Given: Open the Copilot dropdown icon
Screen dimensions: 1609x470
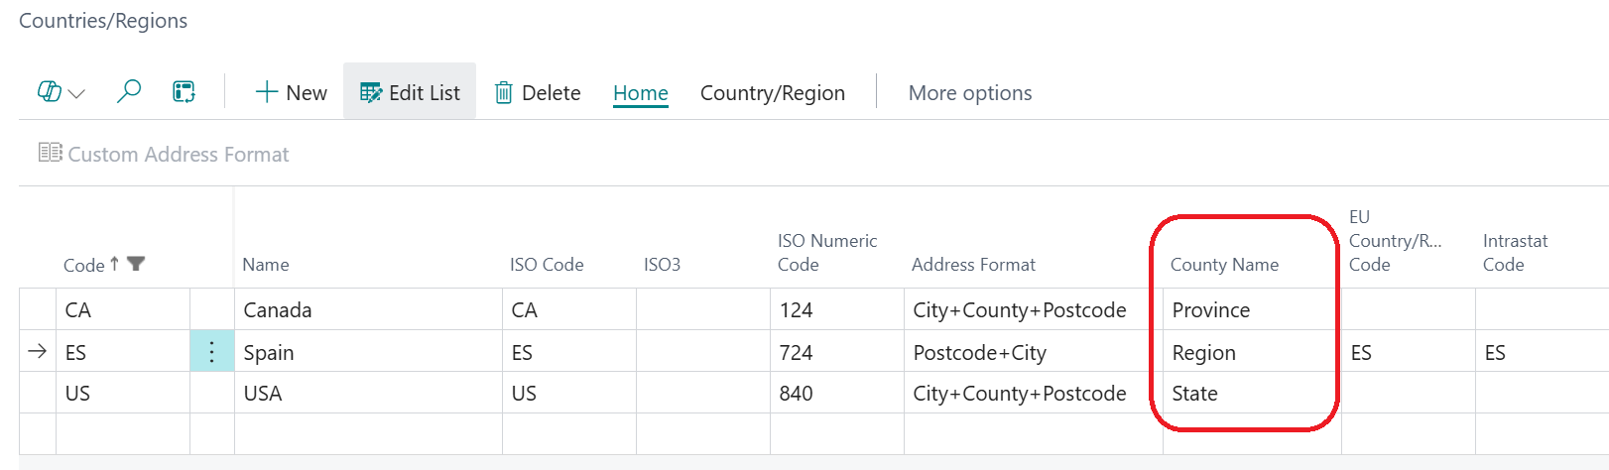Looking at the screenshot, I should pos(62,92).
